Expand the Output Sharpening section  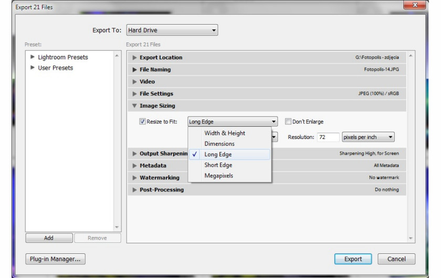[134, 154]
